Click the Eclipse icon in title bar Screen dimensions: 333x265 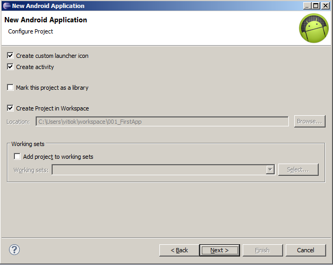click(x=6, y=6)
